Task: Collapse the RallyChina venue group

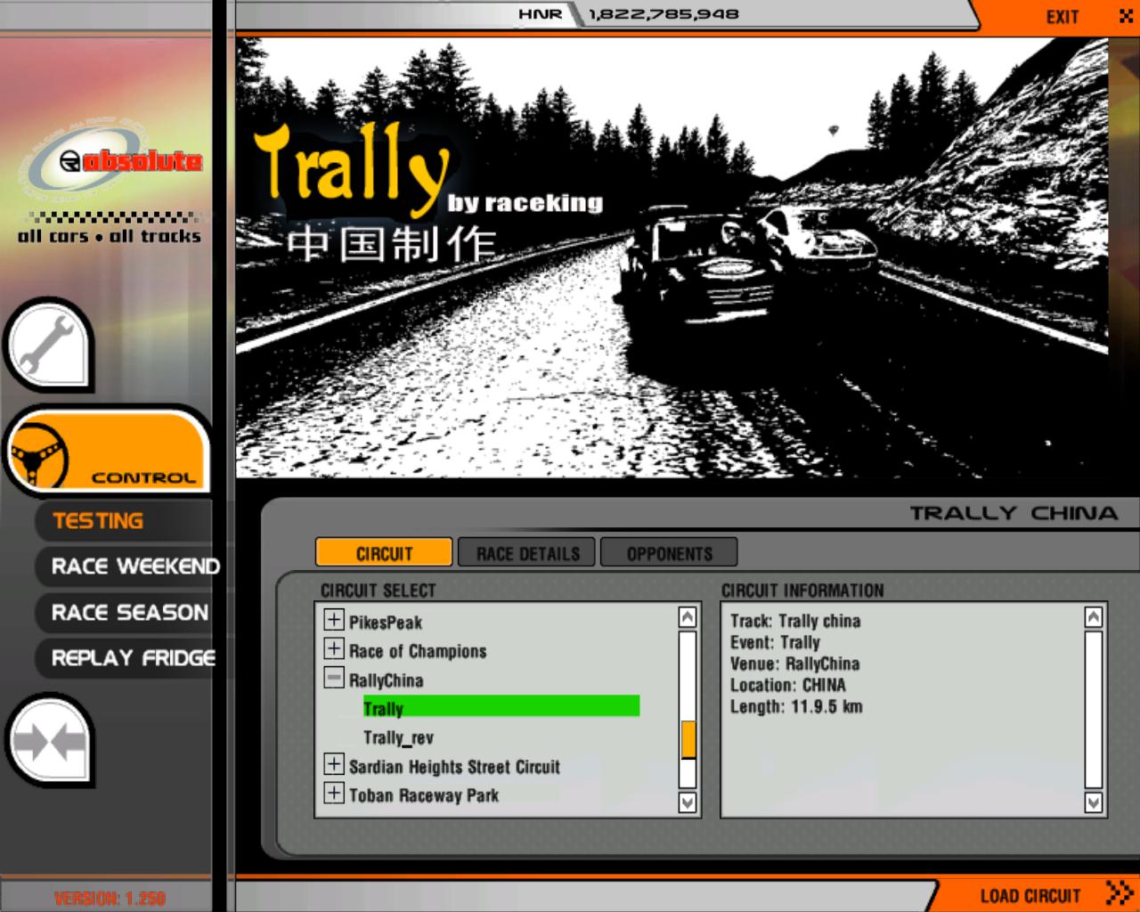Action: tap(334, 679)
